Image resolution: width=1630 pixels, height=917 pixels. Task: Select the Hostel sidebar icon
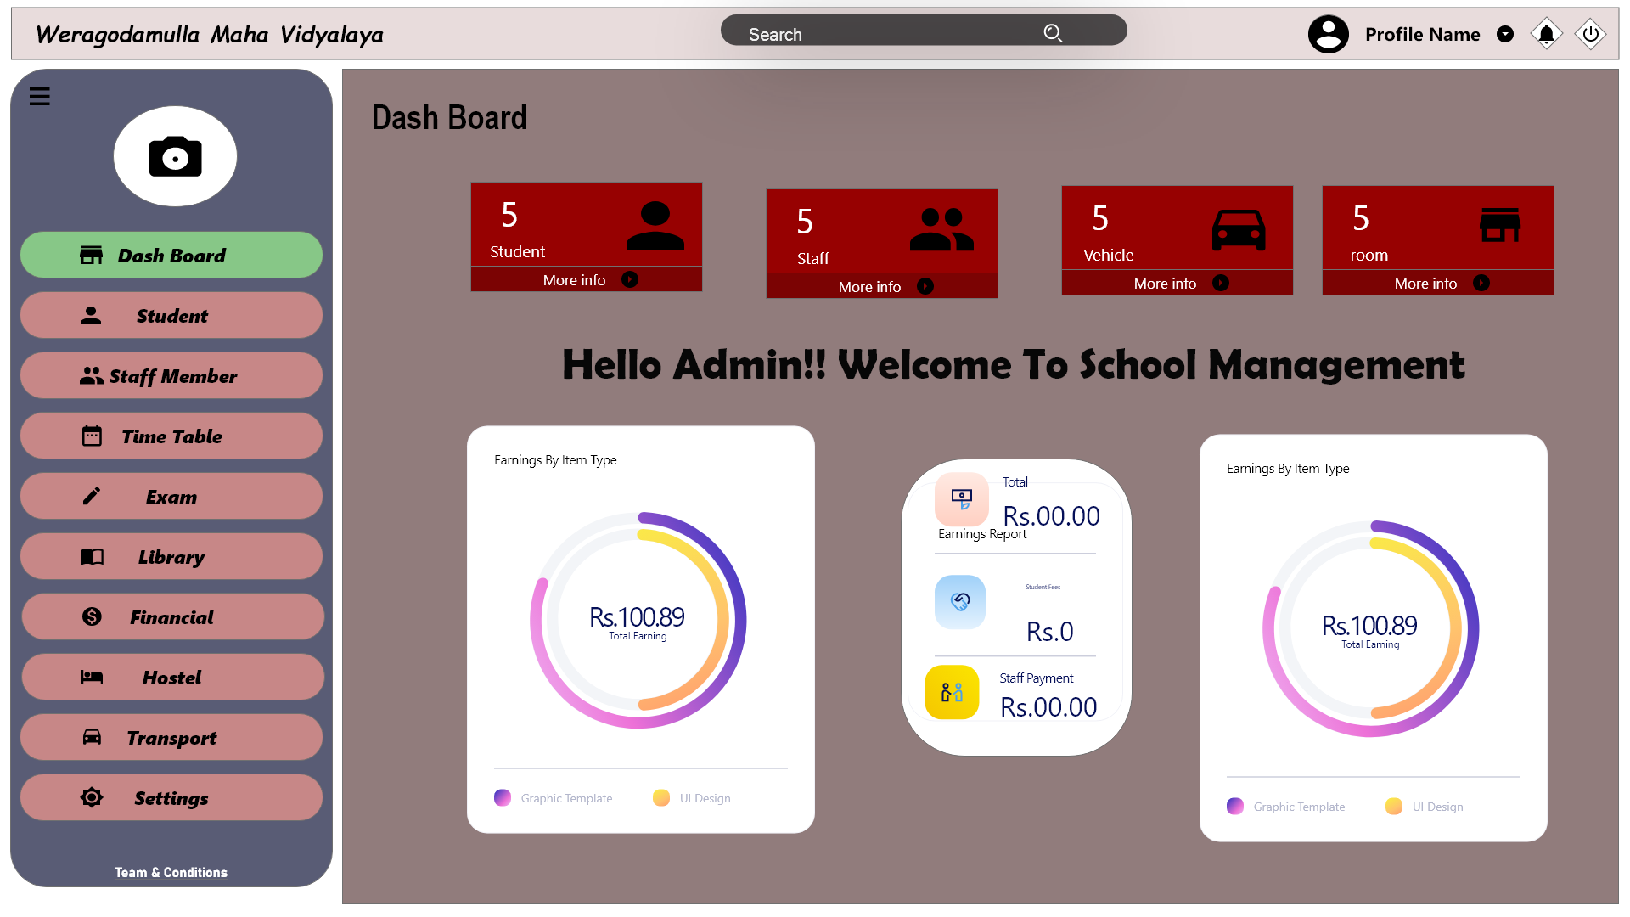92,676
